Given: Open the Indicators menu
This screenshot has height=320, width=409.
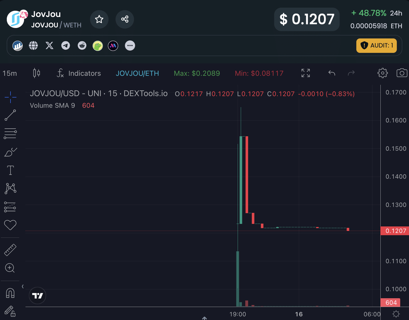Looking at the screenshot, I should (x=79, y=73).
